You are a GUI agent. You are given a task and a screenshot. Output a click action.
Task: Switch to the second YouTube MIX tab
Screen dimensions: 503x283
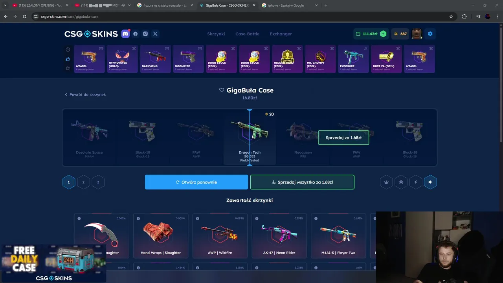102,6
